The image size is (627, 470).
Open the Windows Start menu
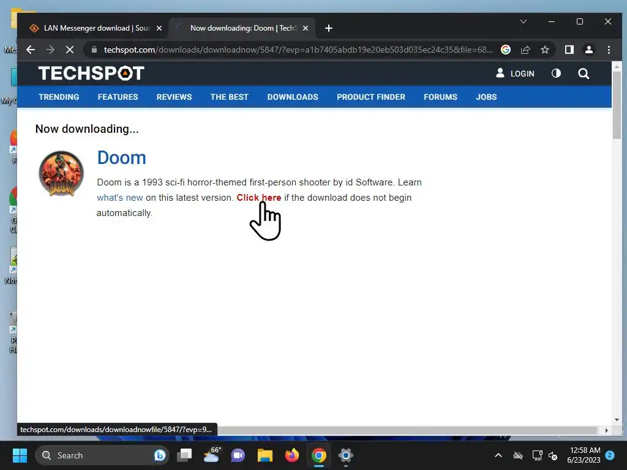(20, 455)
